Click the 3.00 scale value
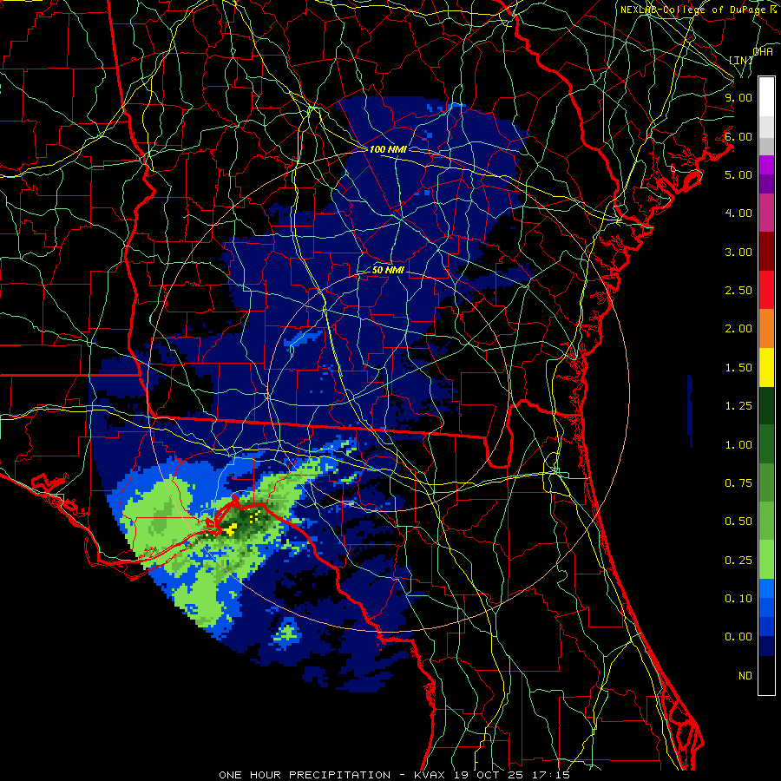781x781 pixels. [x=738, y=252]
